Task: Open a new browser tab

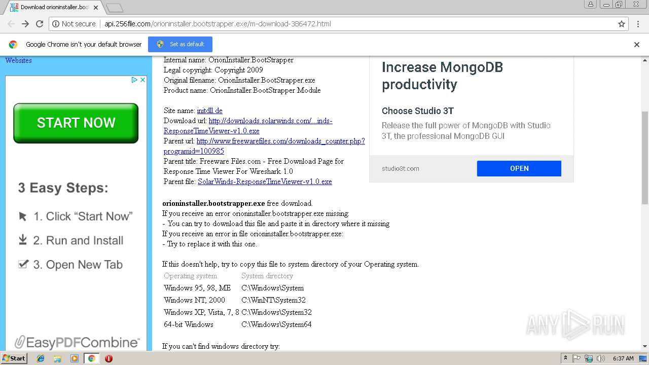Action: pos(115,8)
